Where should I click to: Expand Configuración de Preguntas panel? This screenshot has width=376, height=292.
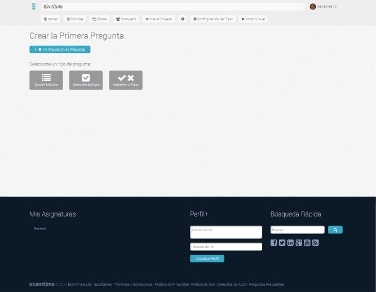tap(60, 50)
